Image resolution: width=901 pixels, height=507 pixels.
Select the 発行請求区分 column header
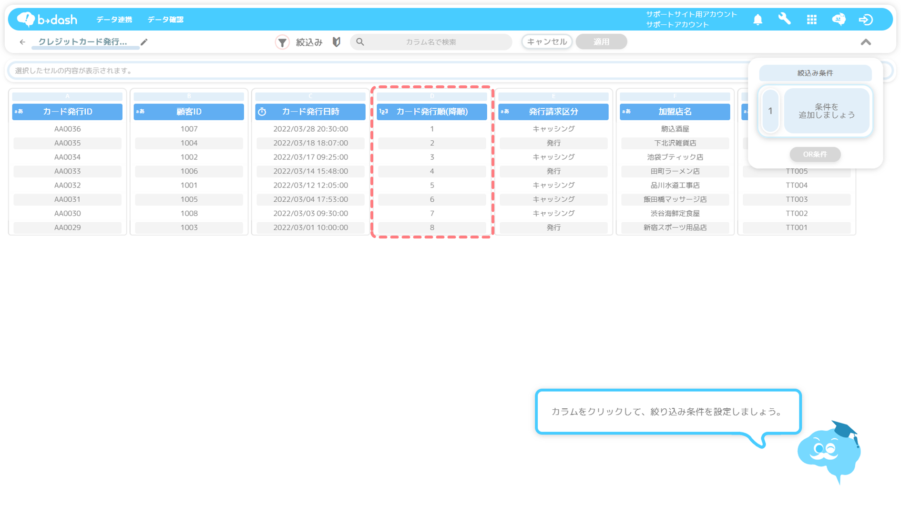click(x=553, y=112)
